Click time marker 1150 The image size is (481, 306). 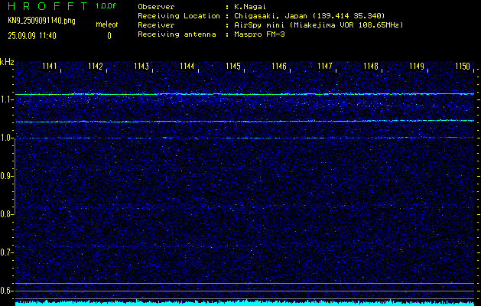[463, 66]
